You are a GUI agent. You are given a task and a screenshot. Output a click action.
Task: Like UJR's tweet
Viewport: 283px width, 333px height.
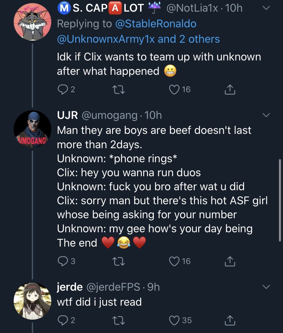point(175,261)
